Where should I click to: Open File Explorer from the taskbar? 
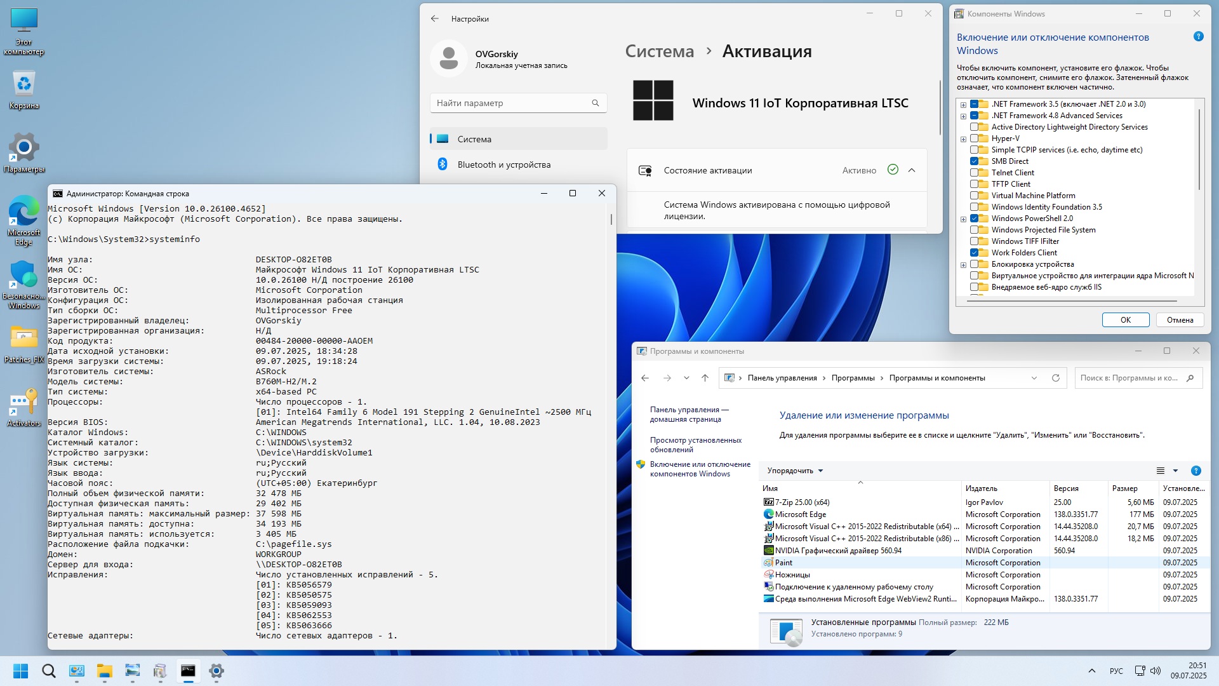pyautogui.click(x=105, y=671)
